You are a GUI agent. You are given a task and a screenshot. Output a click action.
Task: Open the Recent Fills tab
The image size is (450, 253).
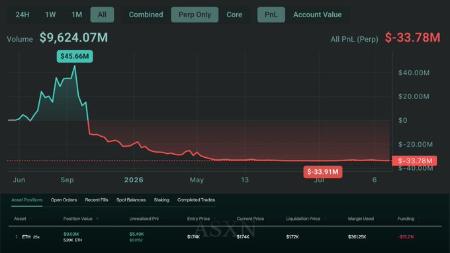[97, 199]
